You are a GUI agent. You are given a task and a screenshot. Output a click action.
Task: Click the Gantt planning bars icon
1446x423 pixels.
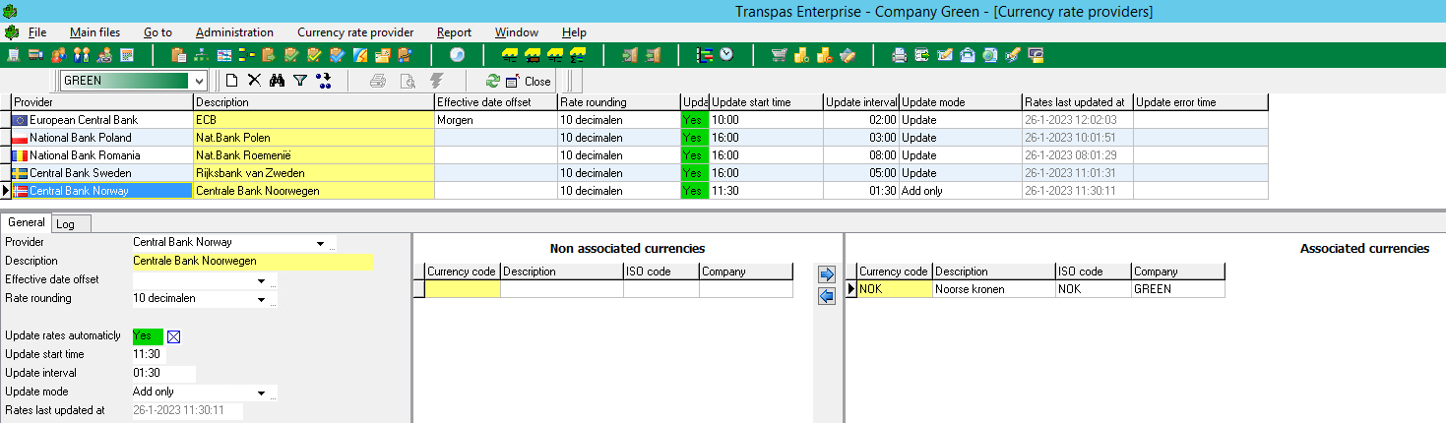(x=704, y=55)
